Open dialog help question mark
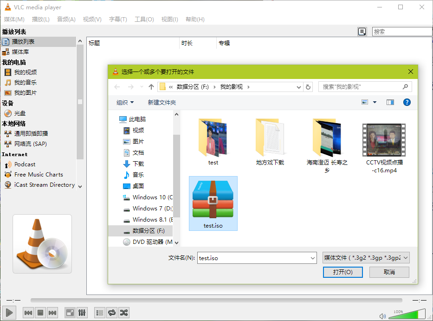 (x=407, y=102)
